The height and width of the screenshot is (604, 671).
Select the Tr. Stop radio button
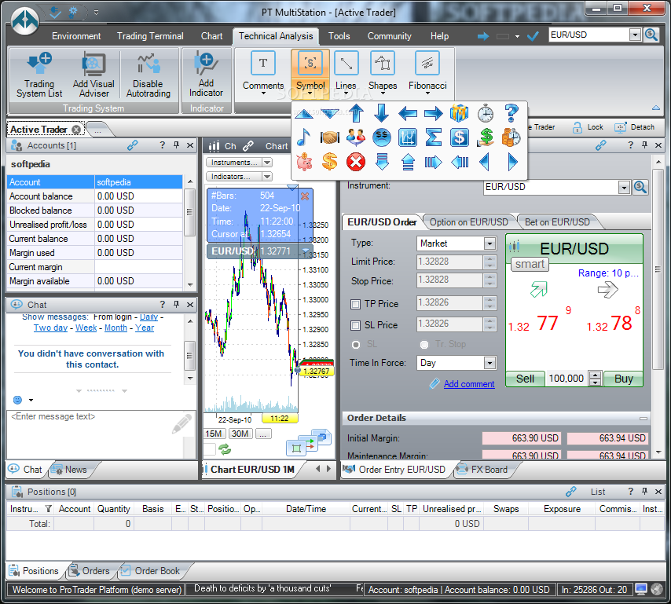click(424, 344)
